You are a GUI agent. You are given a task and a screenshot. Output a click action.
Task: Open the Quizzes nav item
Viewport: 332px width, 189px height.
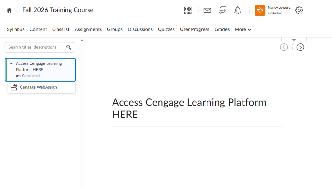tap(166, 29)
